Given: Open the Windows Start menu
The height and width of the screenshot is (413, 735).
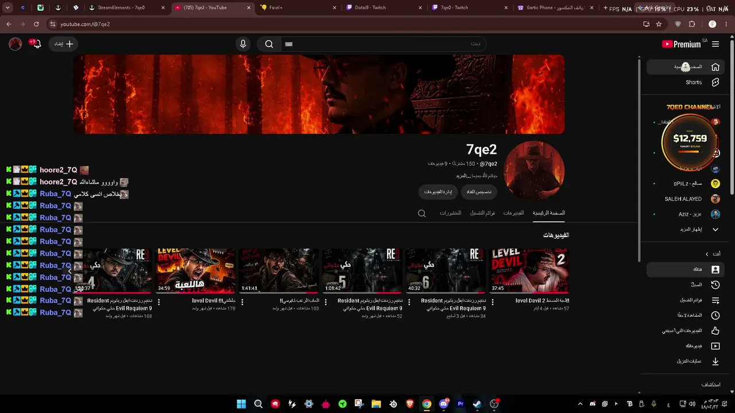Looking at the screenshot, I should point(241,404).
